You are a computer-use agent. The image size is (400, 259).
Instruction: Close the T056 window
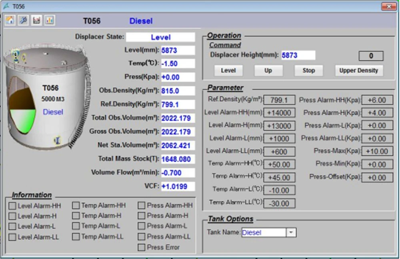click(x=389, y=6)
